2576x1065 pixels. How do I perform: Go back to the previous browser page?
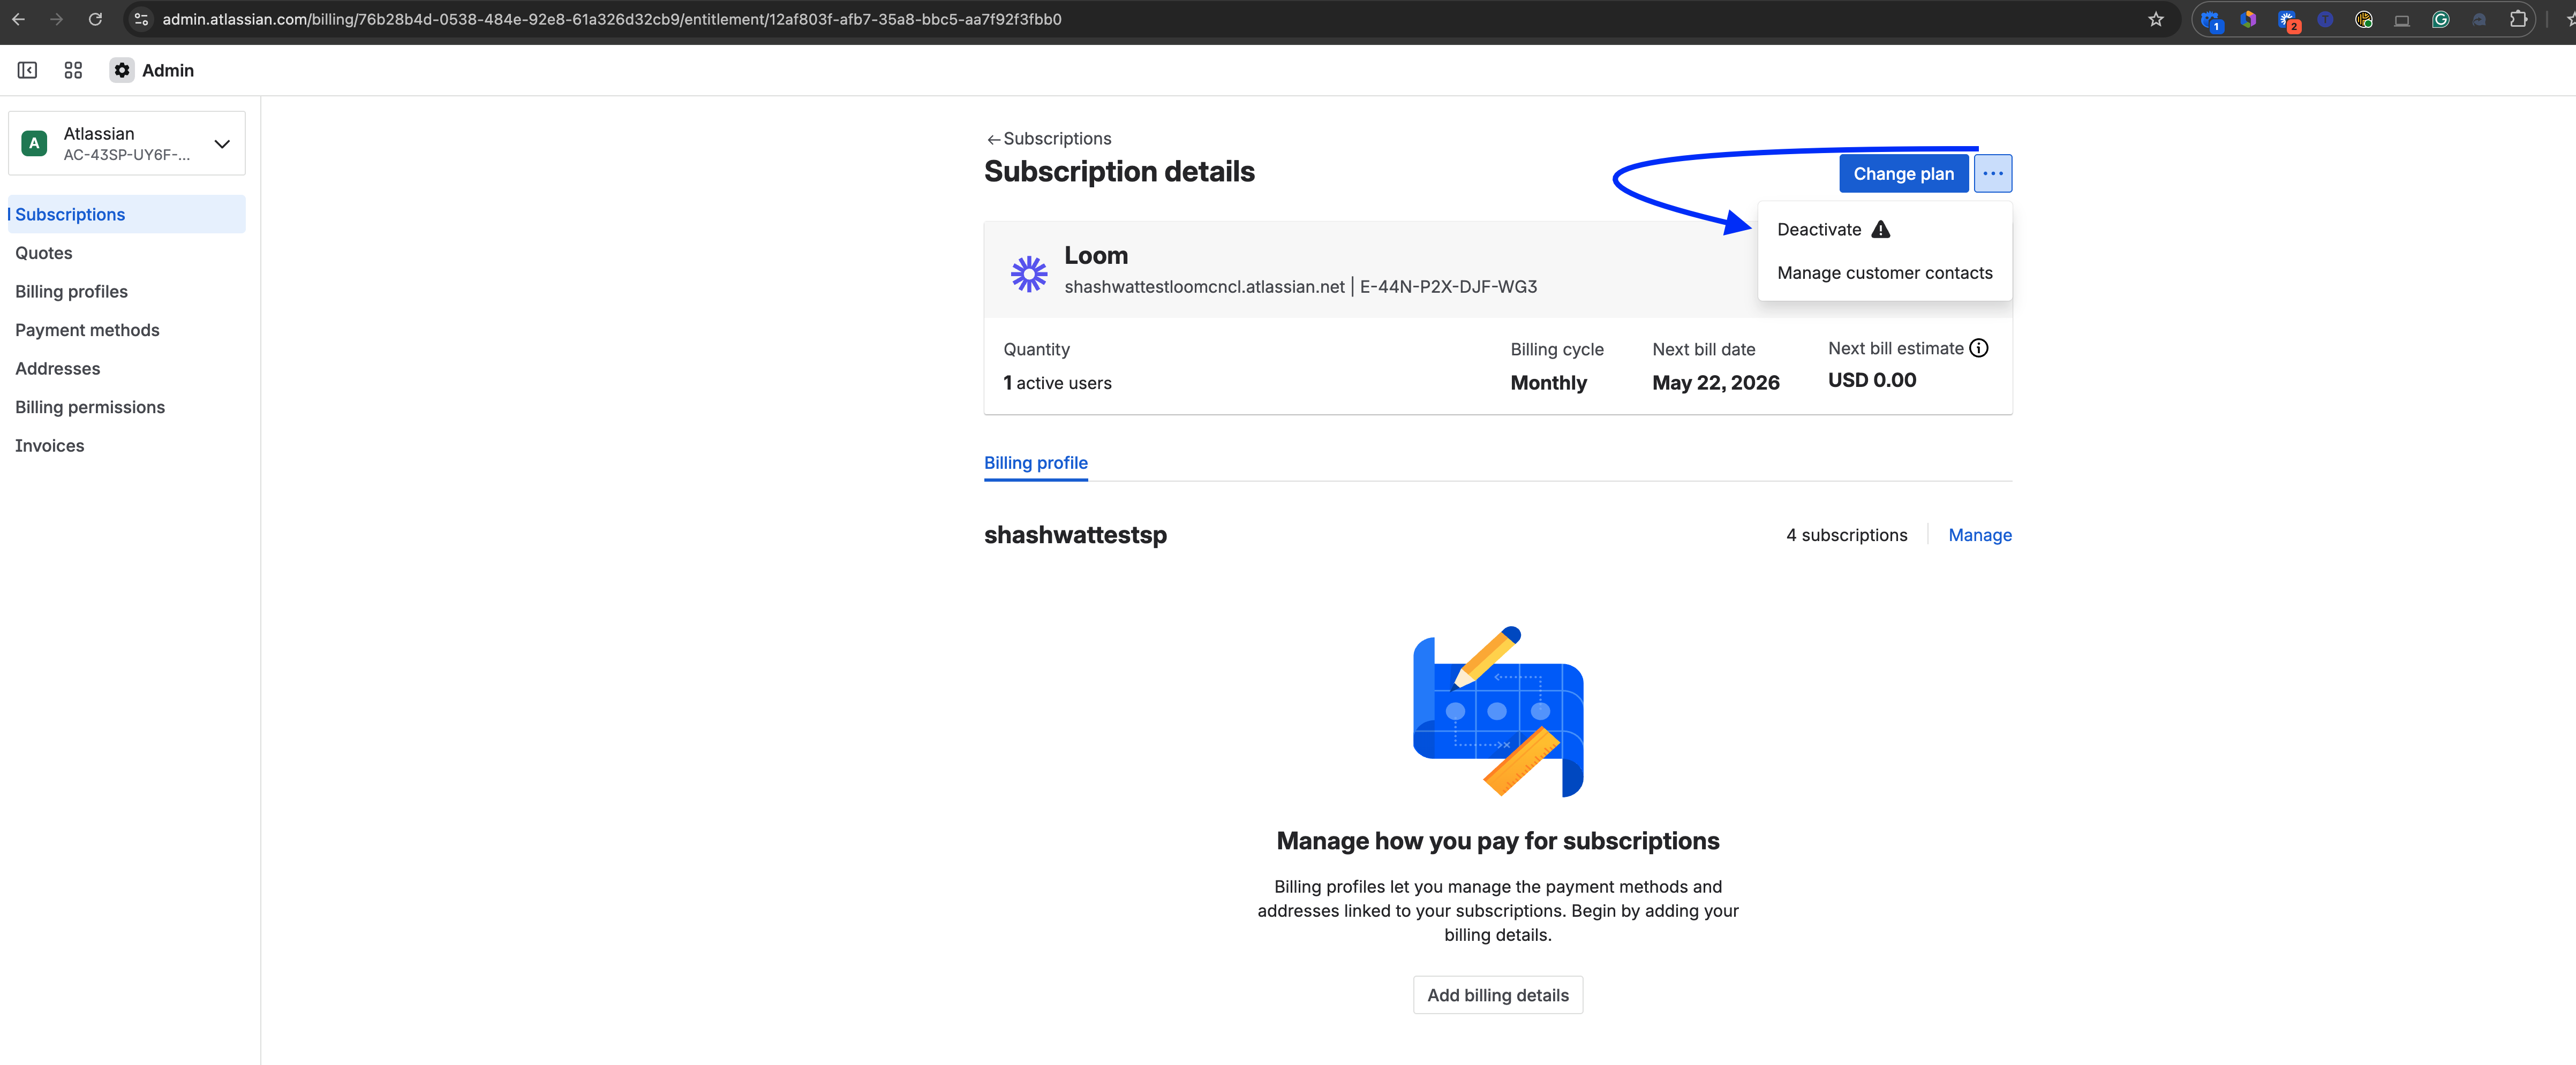pyautogui.click(x=19, y=19)
